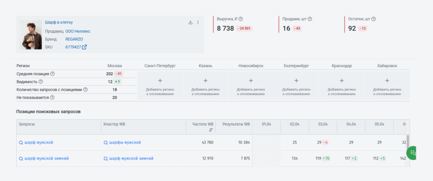Click average position value 202

pyautogui.click(x=110, y=74)
